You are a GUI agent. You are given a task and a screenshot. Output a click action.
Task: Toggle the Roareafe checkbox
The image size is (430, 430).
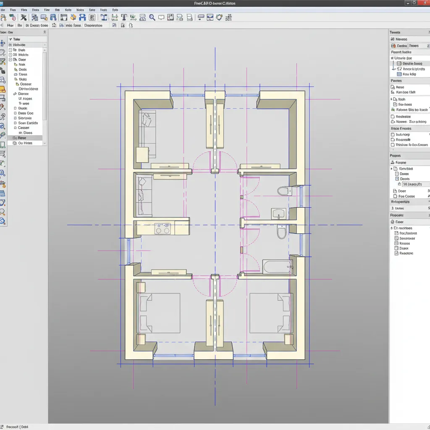pyautogui.click(x=393, y=139)
